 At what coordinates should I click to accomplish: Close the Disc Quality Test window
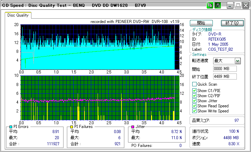[x=245, y=5]
